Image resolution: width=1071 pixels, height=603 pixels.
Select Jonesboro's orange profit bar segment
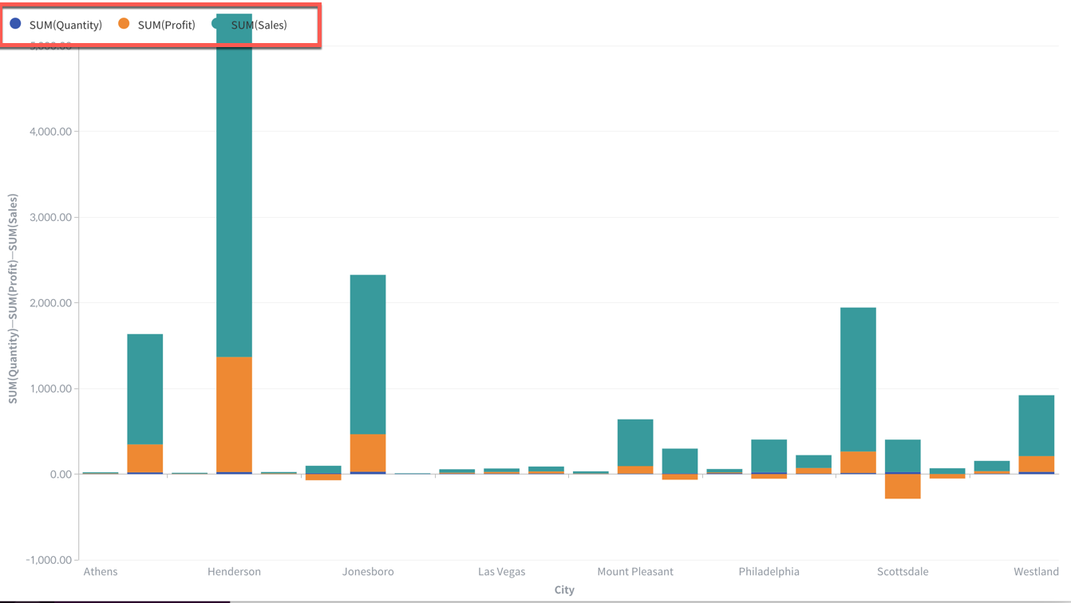(x=368, y=453)
